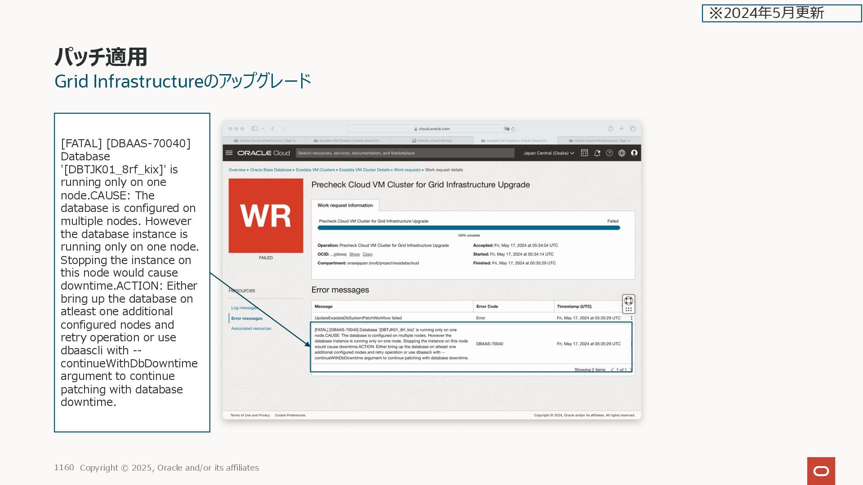This screenshot has height=485, width=863.
Task: Open the user profile avatar icon
Action: [x=634, y=153]
